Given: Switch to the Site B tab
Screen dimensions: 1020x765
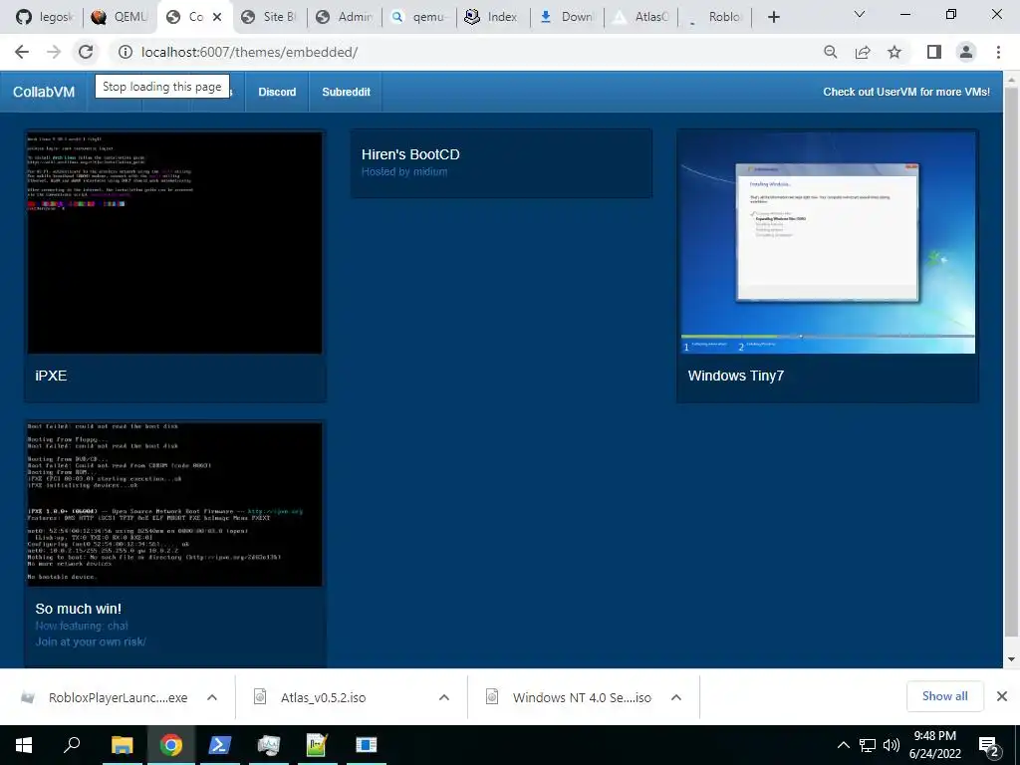Looking at the screenshot, I should (x=269, y=17).
